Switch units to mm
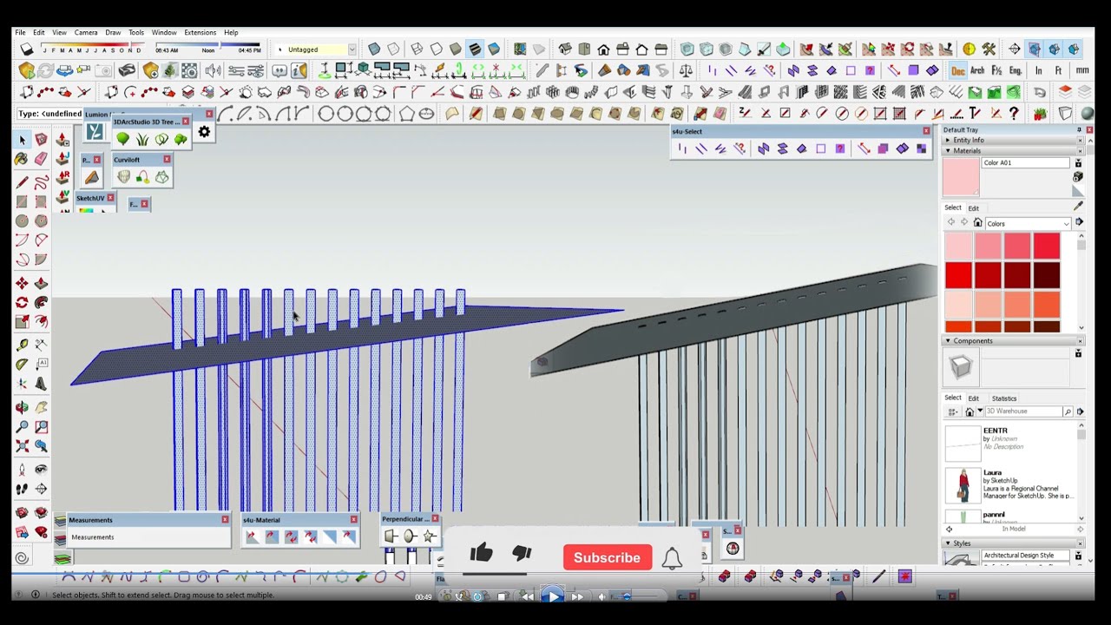Screen dimensions: 1111x625 click(x=1081, y=71)
